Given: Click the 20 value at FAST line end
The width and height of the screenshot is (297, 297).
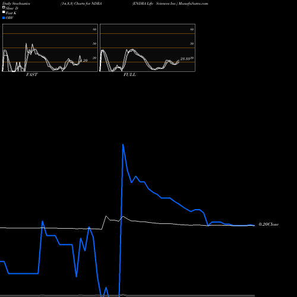Looking at the screenshot, I should point(85,61).
